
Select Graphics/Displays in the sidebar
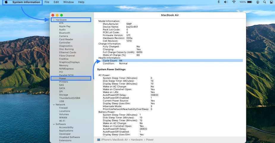click(69, 62)
